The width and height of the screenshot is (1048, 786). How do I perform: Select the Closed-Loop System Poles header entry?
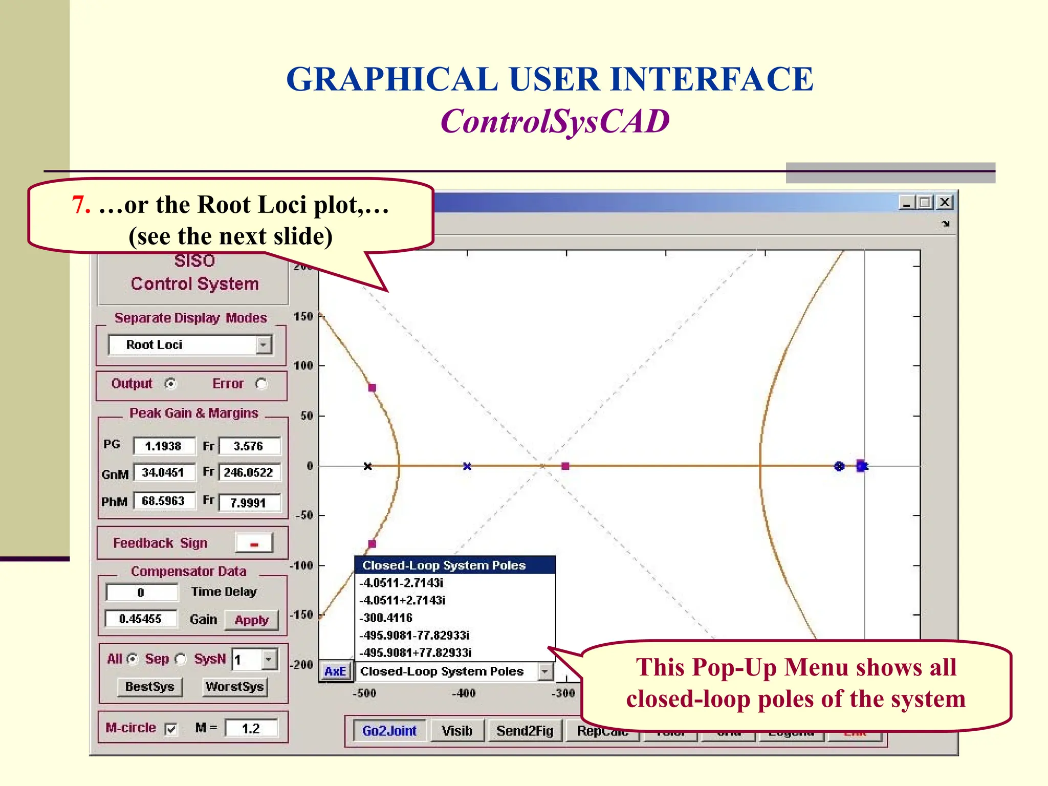coord(455,565)
